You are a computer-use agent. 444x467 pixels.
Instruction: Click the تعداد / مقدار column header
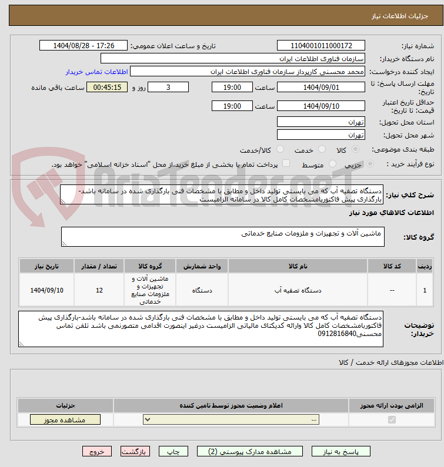click(x=99, y=266)
